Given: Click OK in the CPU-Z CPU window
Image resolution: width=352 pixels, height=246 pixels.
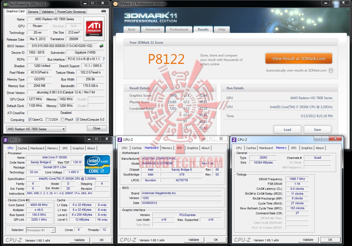Looking at the screenshot, I should [x=101, y=240].
